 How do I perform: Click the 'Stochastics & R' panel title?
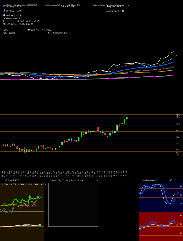(149, 180)
